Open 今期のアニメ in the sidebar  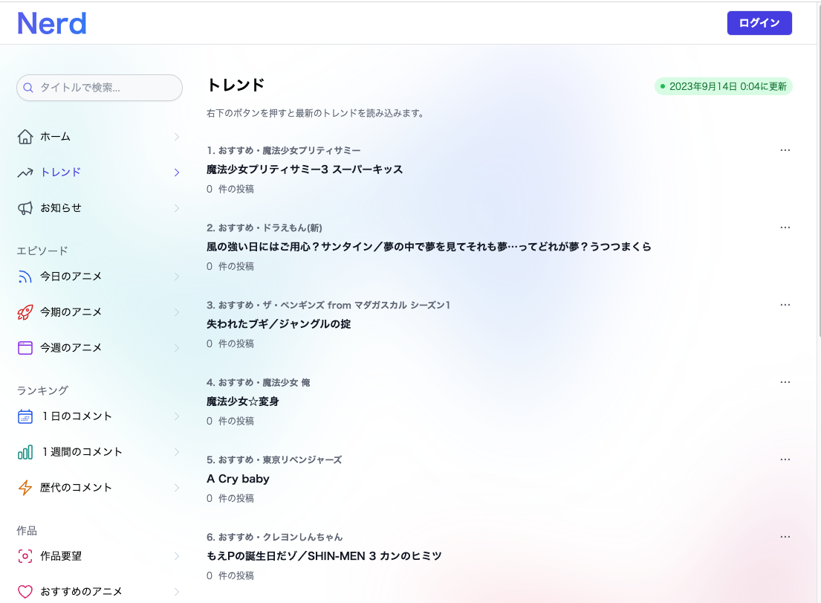click(x=100, y=312)
